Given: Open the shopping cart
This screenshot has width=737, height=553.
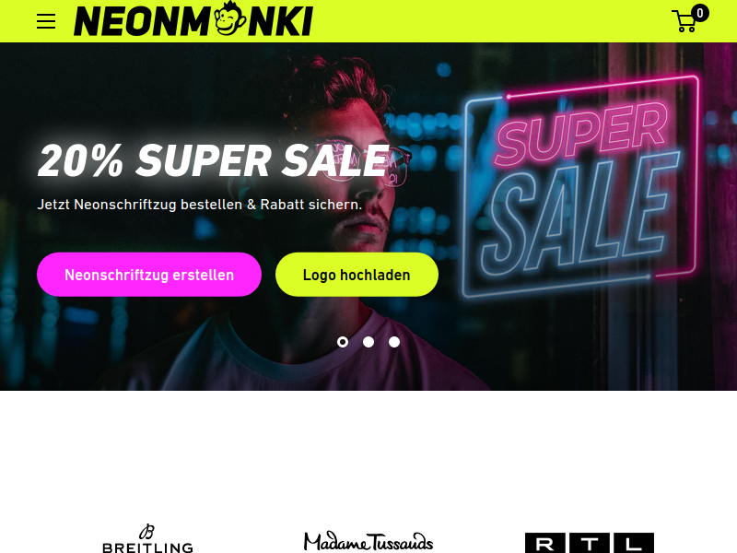Looking at the screenshot, I should pyautogui.click(x=686, y=21).
